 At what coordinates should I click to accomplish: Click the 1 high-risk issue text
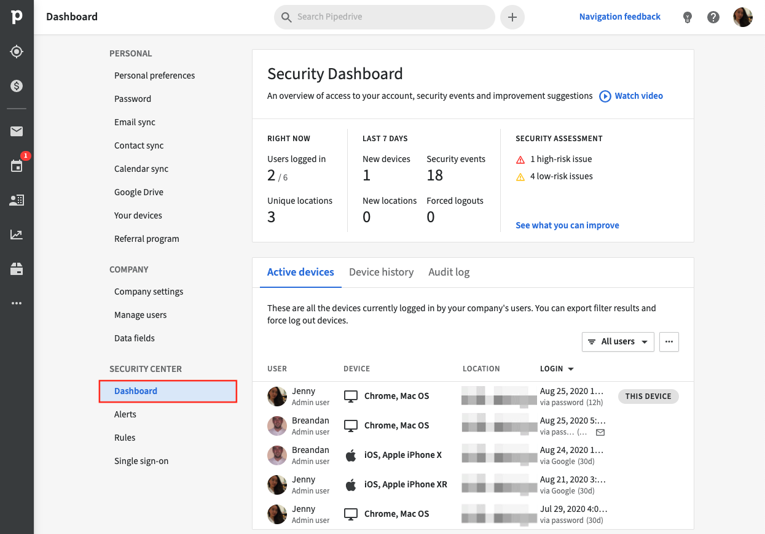click(x=561, y=159)
